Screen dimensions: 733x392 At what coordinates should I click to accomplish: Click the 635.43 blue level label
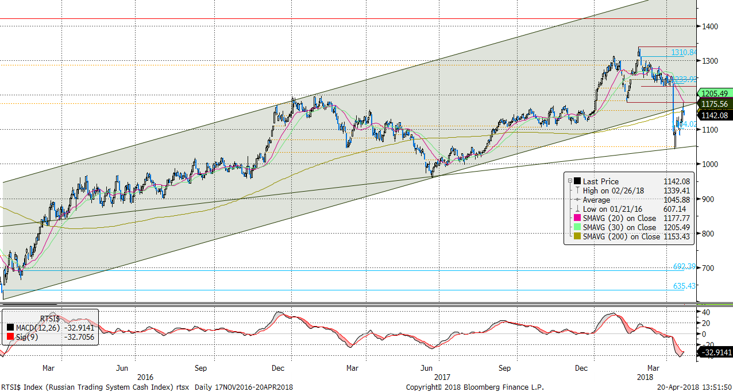coord(685,286)
